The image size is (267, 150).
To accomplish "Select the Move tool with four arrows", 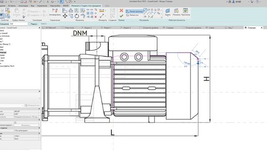I will pyautogui.click(x=65, y=16).
